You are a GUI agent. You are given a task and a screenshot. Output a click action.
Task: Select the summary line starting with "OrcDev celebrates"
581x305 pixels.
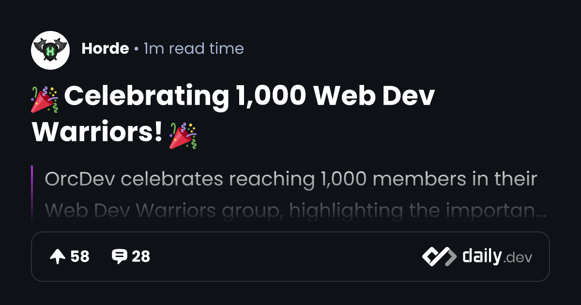pyautogui.click(x=291, y=179)
